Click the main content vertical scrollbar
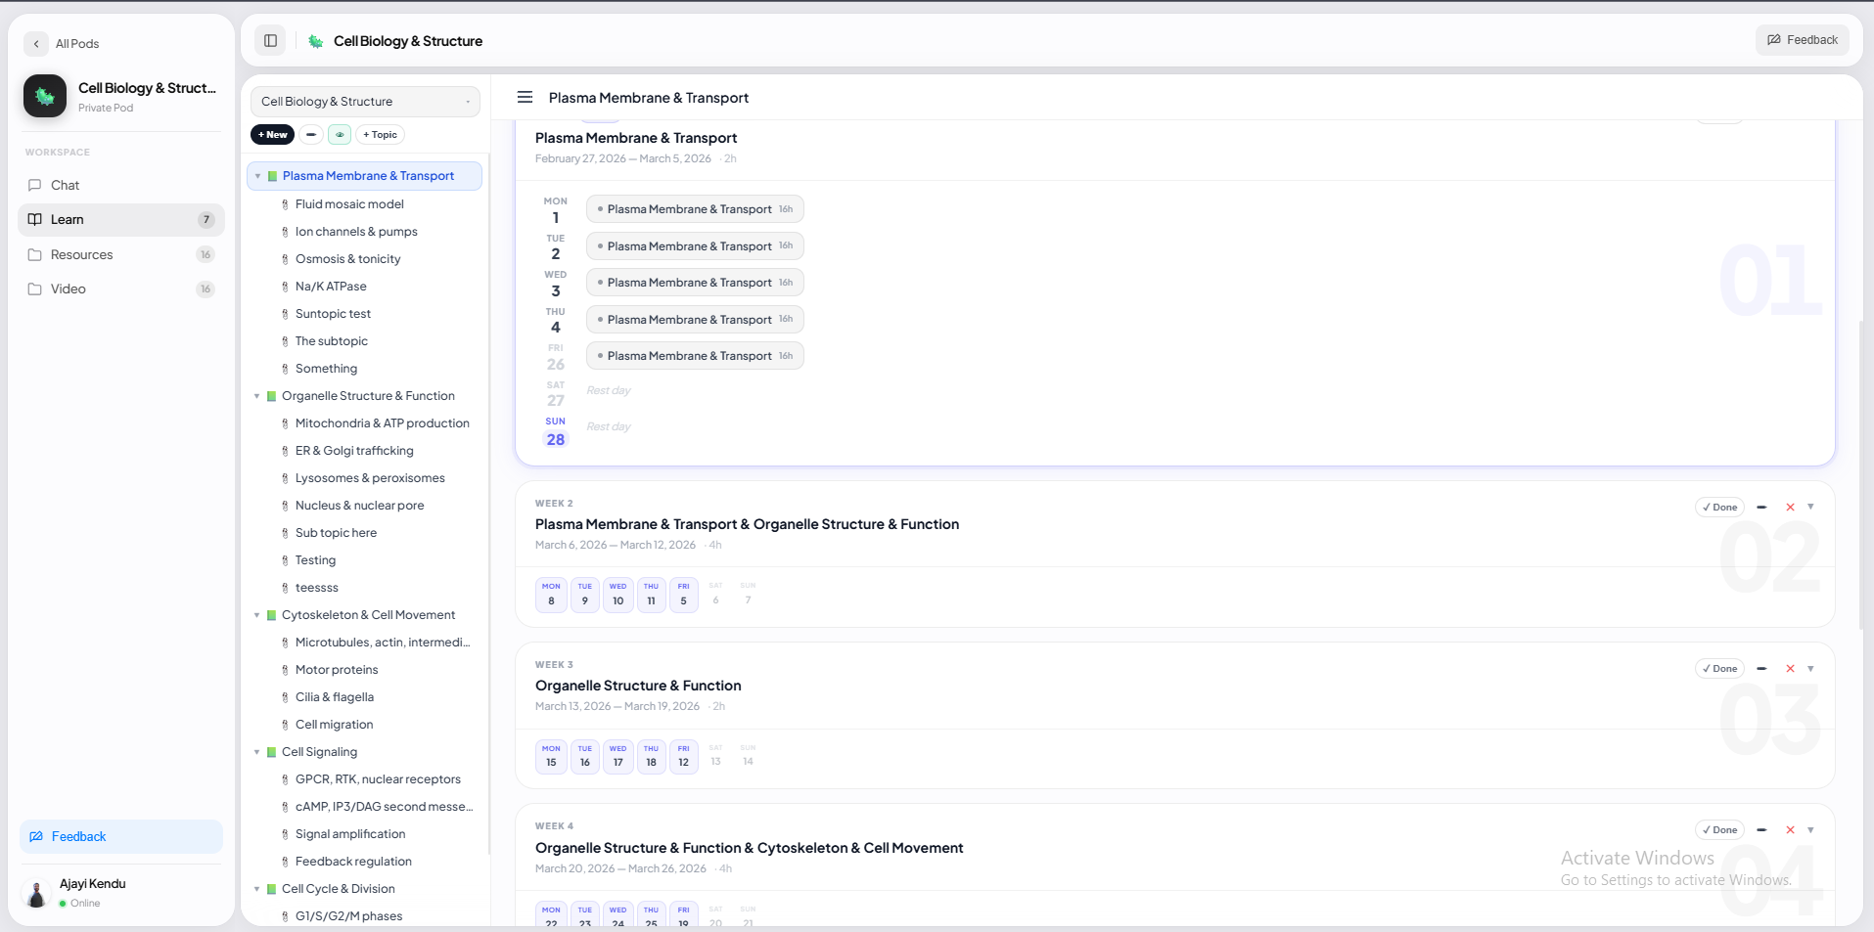 [x=1861, y=474]
